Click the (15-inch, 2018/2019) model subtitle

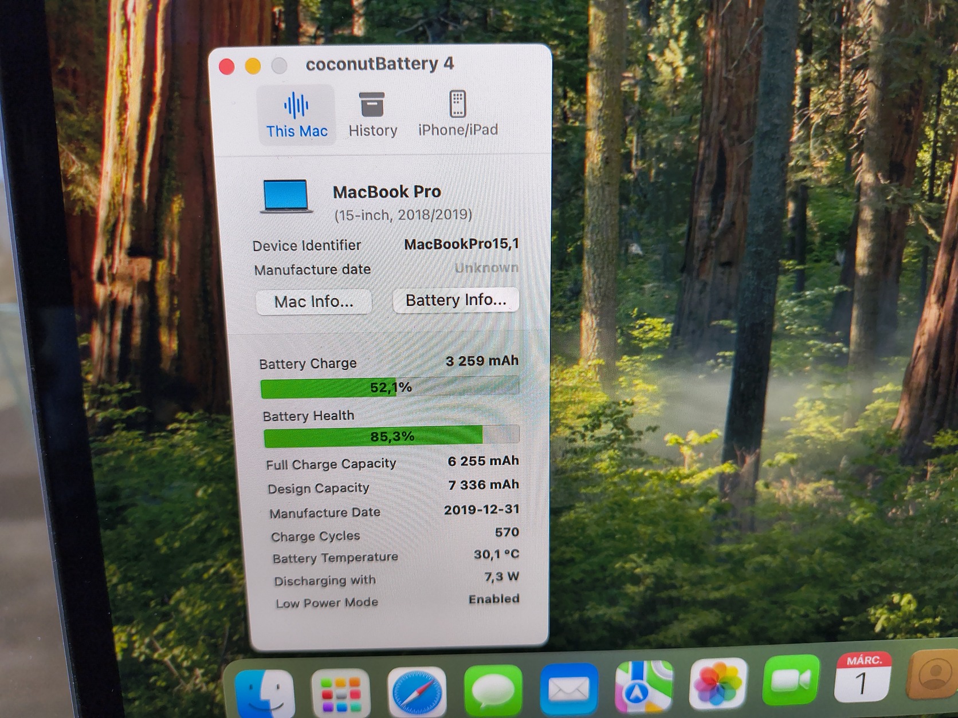click(x=403, y=215)
